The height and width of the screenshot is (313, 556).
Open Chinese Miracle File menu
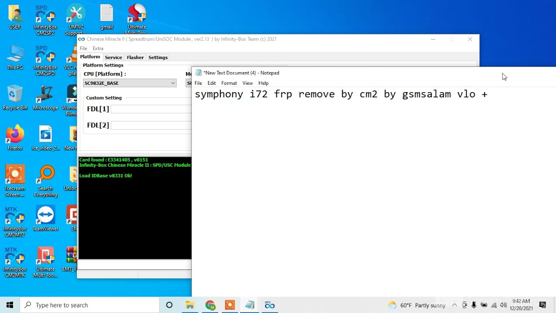click(x=83, y=48)
